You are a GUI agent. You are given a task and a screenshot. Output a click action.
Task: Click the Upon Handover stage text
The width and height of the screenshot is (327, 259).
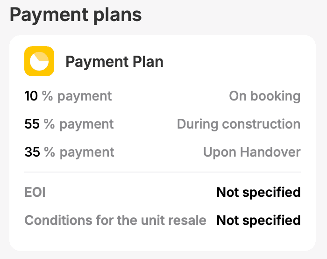252,152
